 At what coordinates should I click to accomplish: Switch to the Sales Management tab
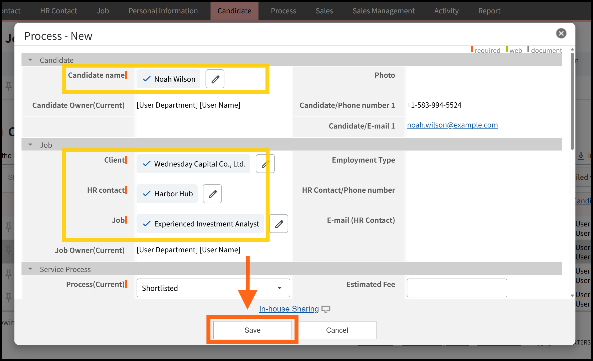[x=383, y=11]
